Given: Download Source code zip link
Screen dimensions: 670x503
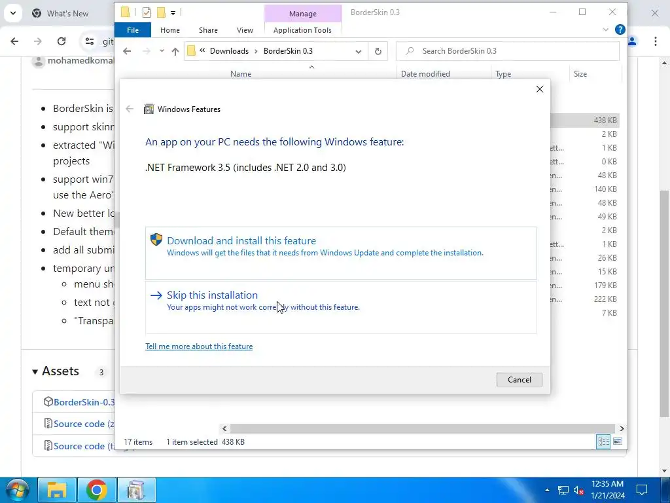Looking at the screenshot, I should click(84, 424).
